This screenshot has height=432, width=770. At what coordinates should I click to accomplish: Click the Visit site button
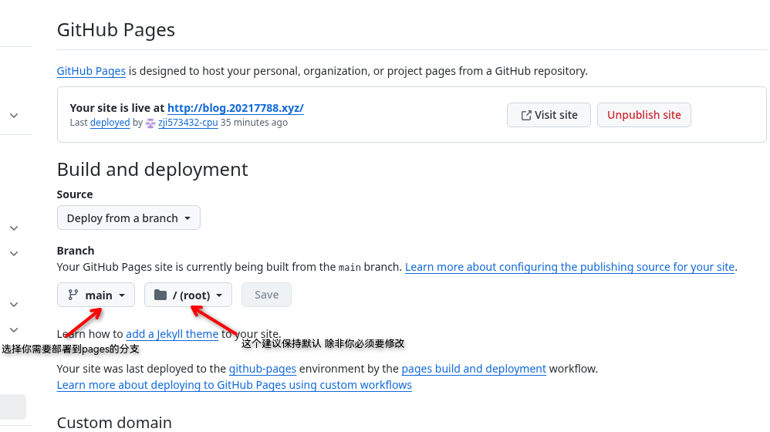pyautogui.click(x=549, y=115)
